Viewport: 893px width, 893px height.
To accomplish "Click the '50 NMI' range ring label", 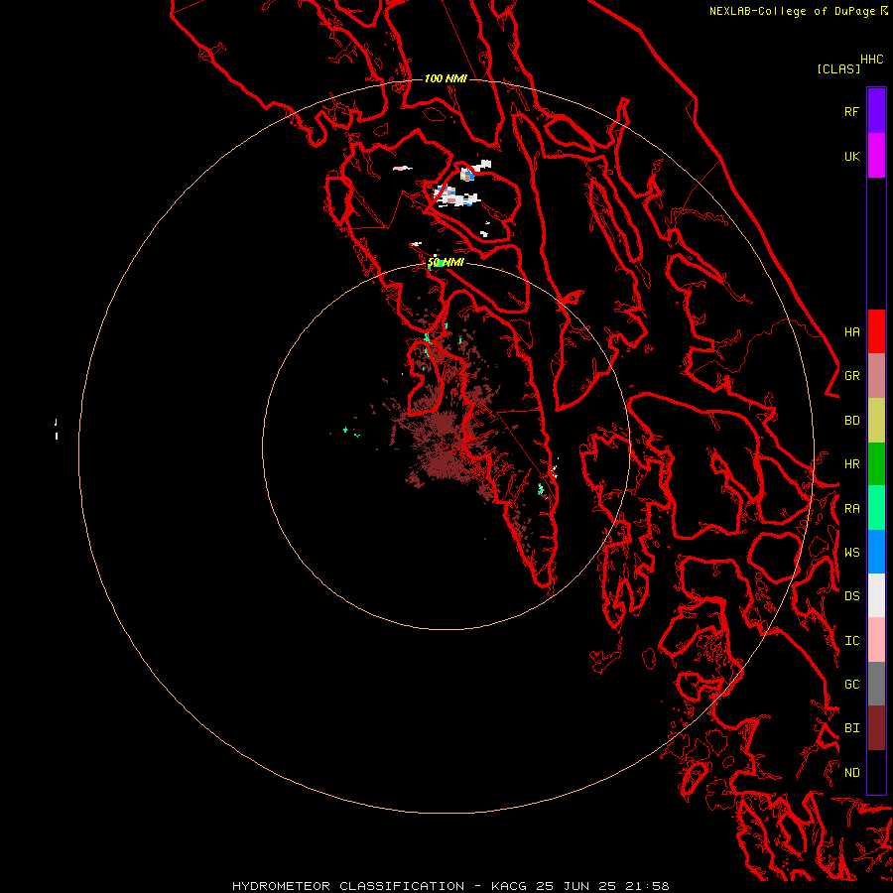I will [446, 263].
